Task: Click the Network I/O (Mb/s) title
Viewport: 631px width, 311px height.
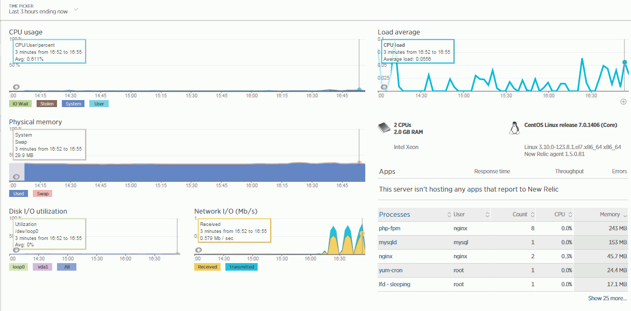Action: (x=226, y=211)
